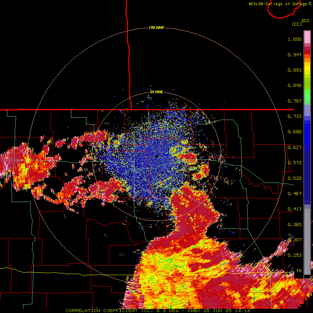313x313 pixels.
Task: Click the 0.787 legend value
Action: [x=295, y=101]
